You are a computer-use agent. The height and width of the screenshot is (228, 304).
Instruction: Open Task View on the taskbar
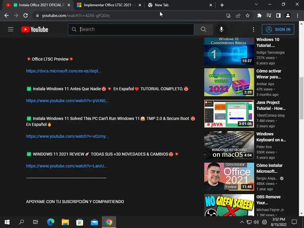click(x=36, y=222)
